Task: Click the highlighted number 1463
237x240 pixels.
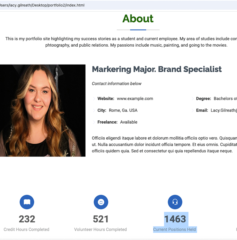Action: [175, 219]
